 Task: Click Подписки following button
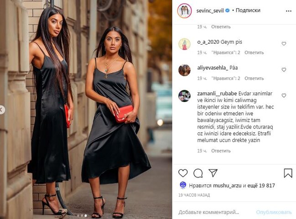tap(248, 10)
